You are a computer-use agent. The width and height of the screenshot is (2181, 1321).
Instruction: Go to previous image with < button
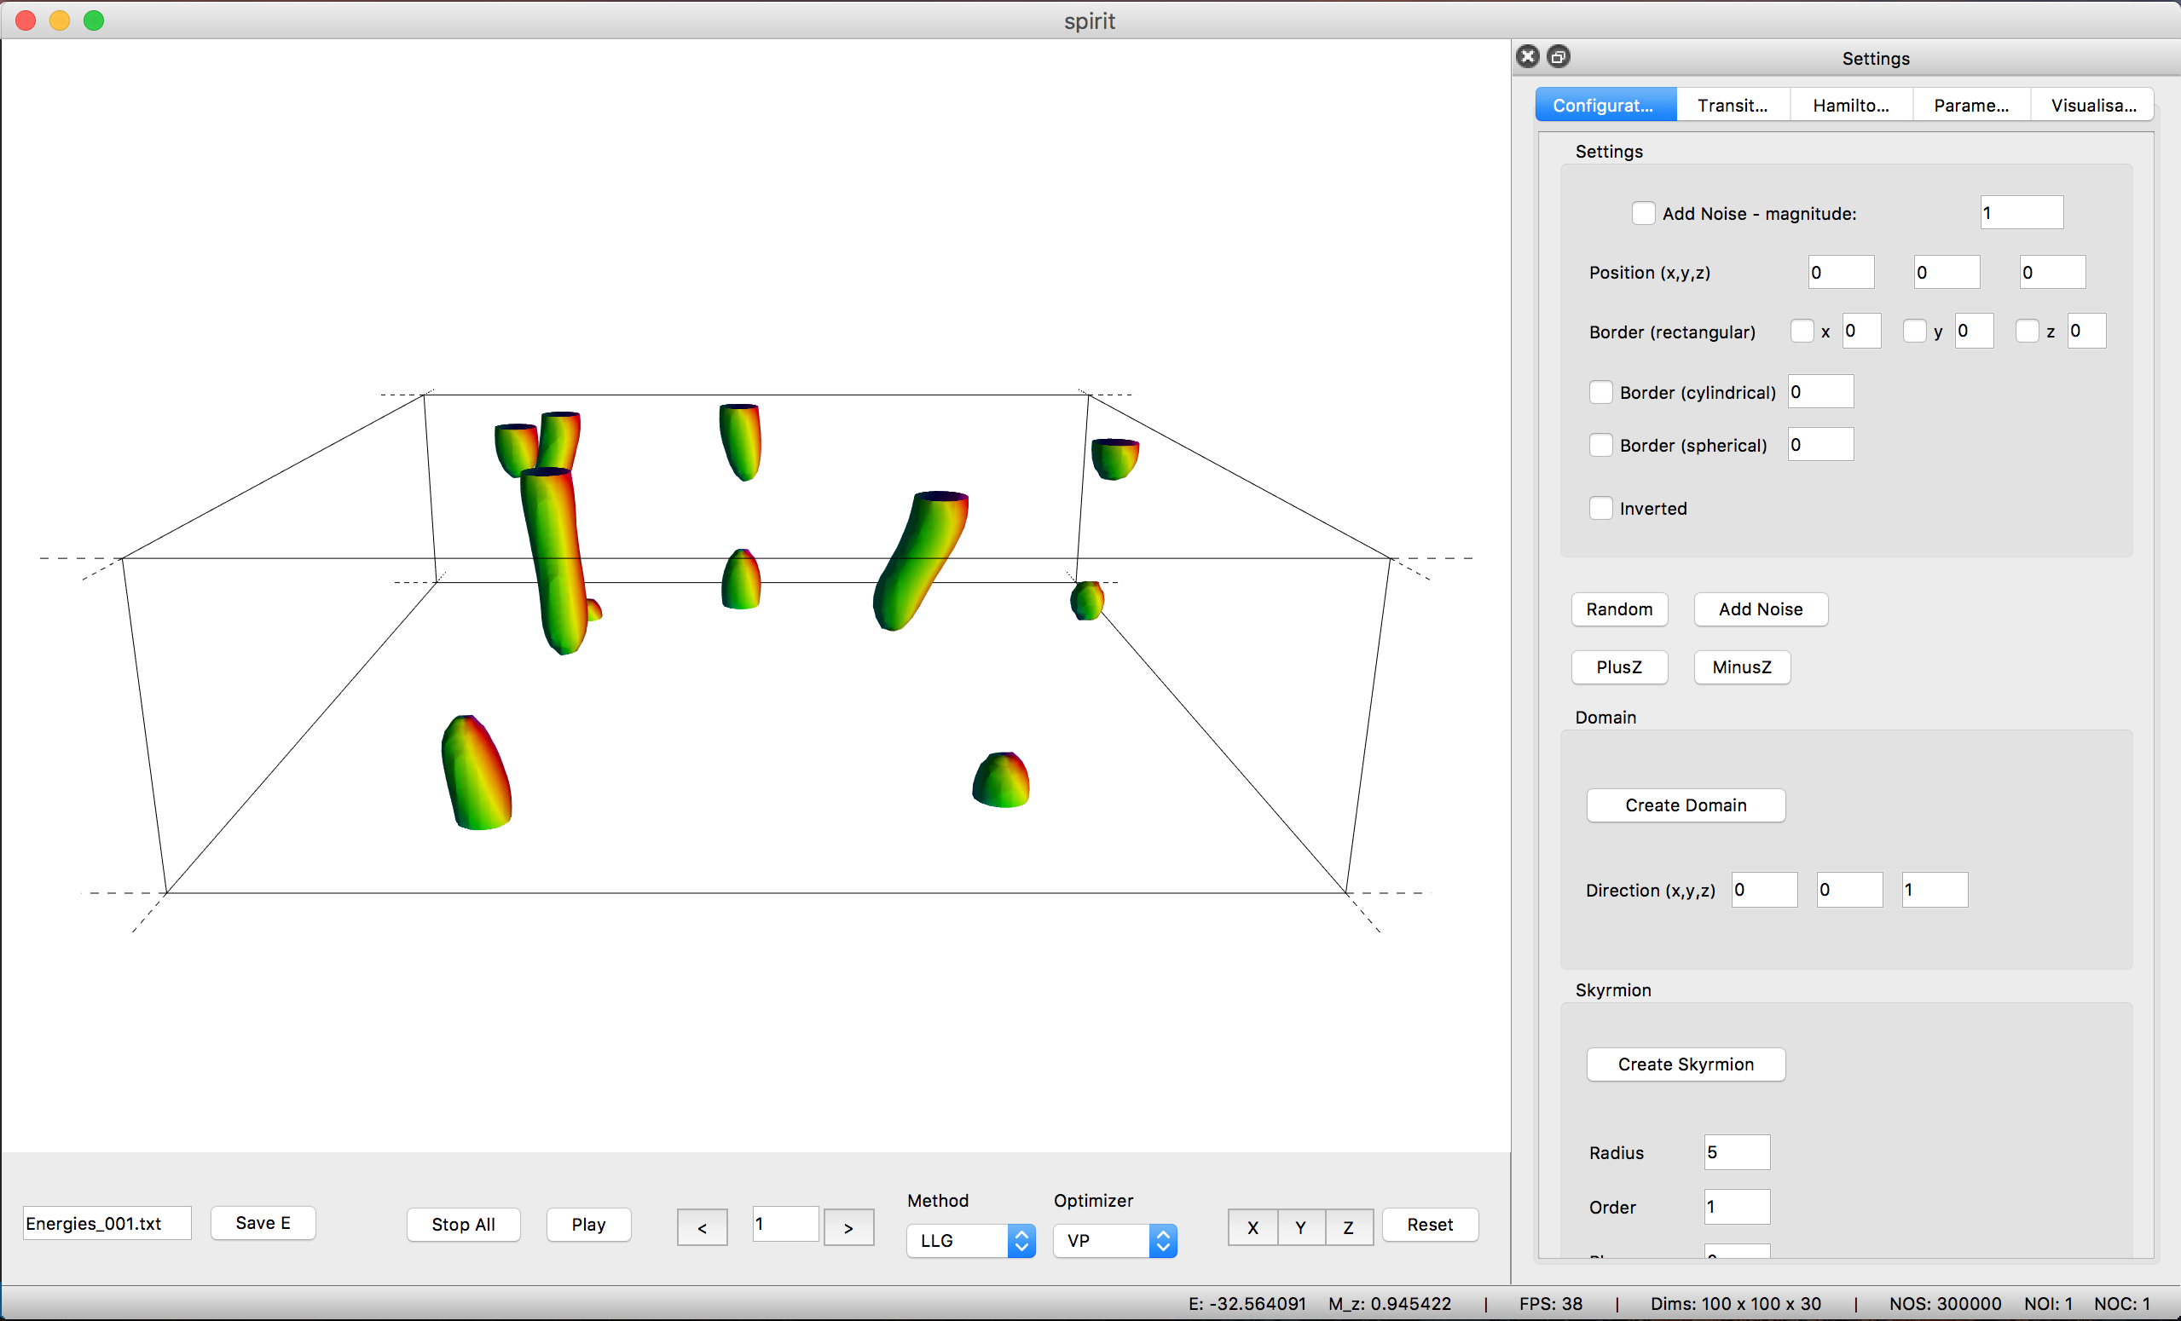pos(702,1227)
